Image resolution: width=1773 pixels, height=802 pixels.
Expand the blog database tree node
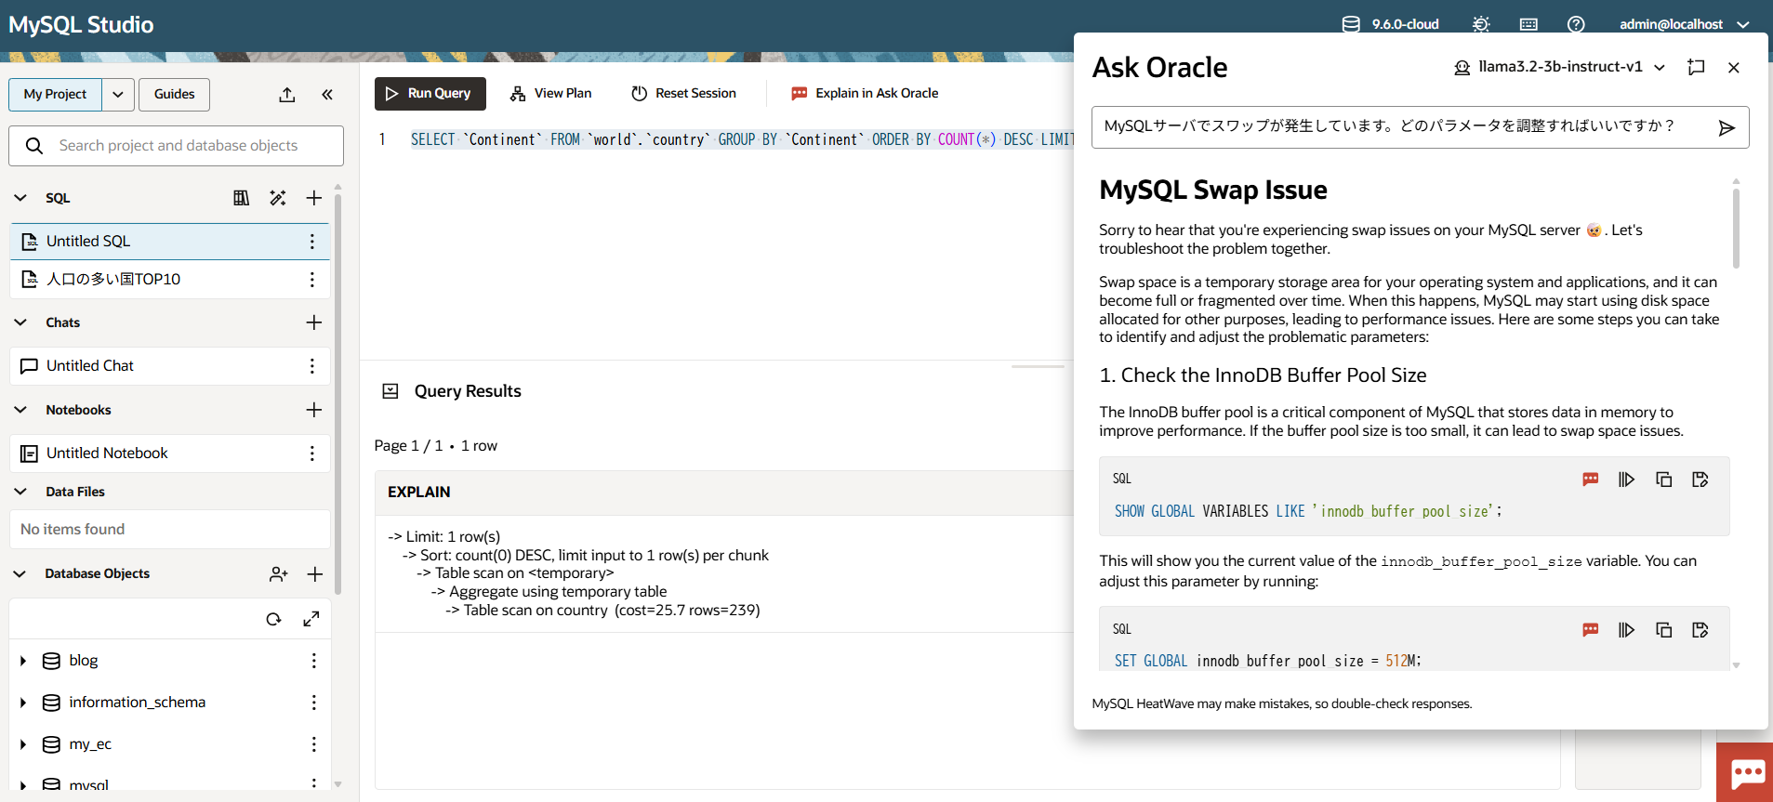click(x=23, y=661)
